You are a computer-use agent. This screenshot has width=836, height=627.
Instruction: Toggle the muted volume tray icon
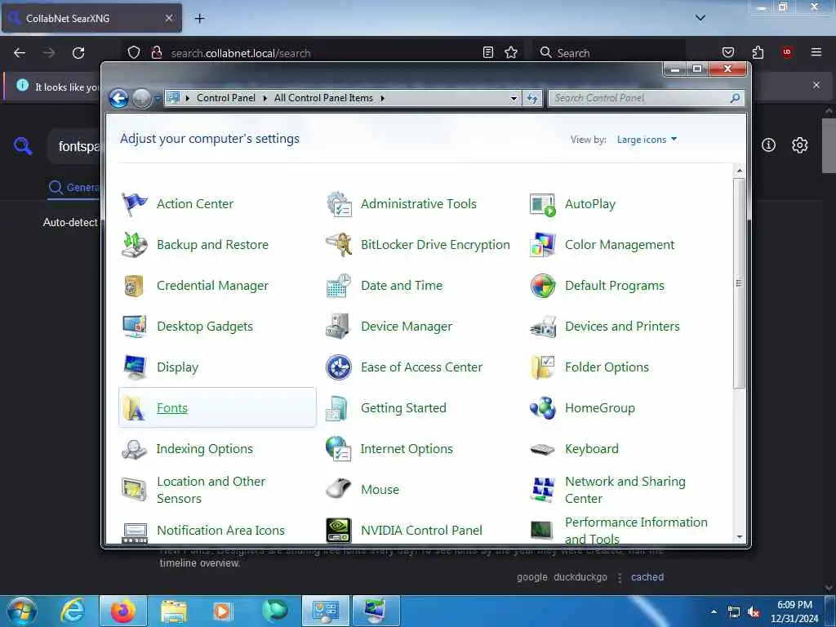[754, 612]
